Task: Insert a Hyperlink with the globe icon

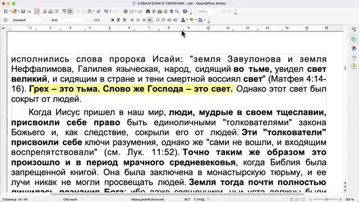Action: 126,11
